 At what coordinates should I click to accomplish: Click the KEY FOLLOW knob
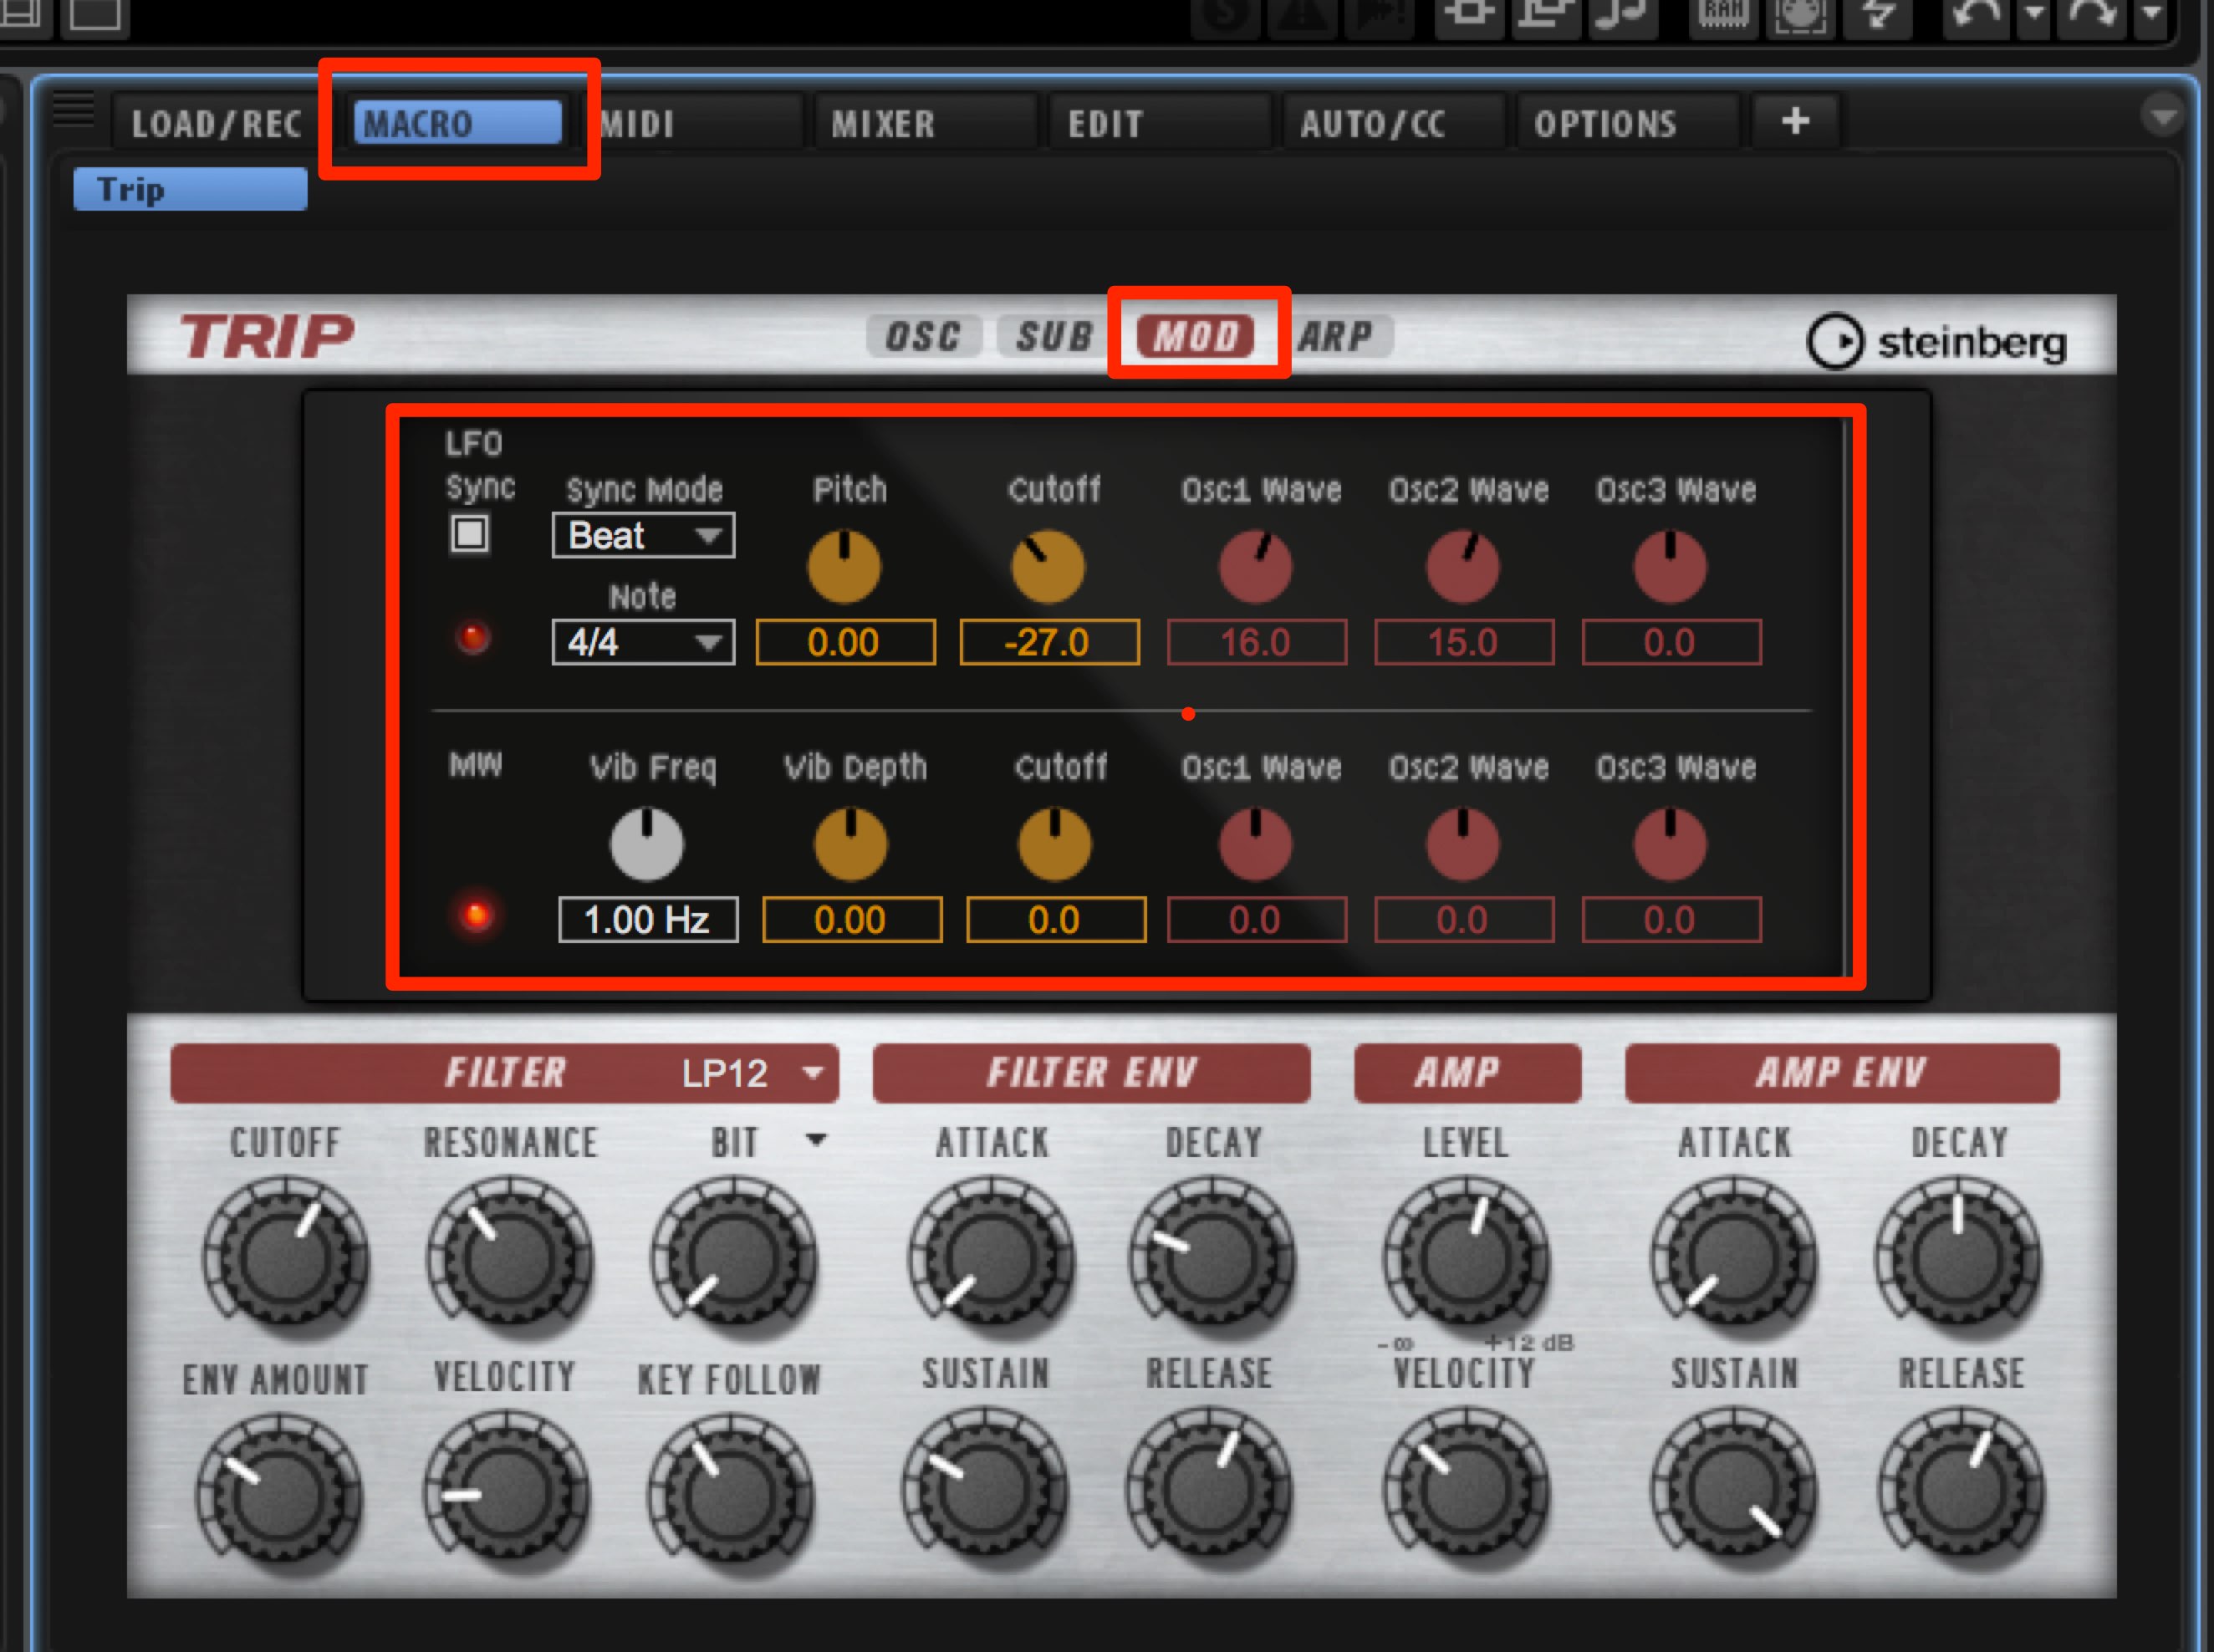[x=731, y=1496]
